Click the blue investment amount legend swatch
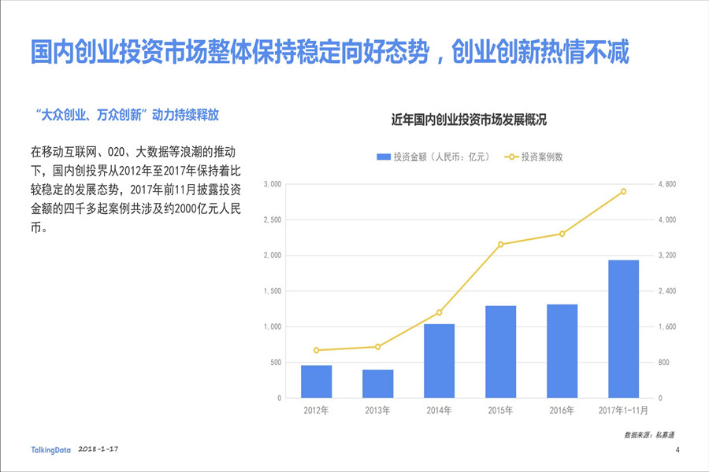The width and height of the screenshot is (709, 472). (x=384, y=157)
